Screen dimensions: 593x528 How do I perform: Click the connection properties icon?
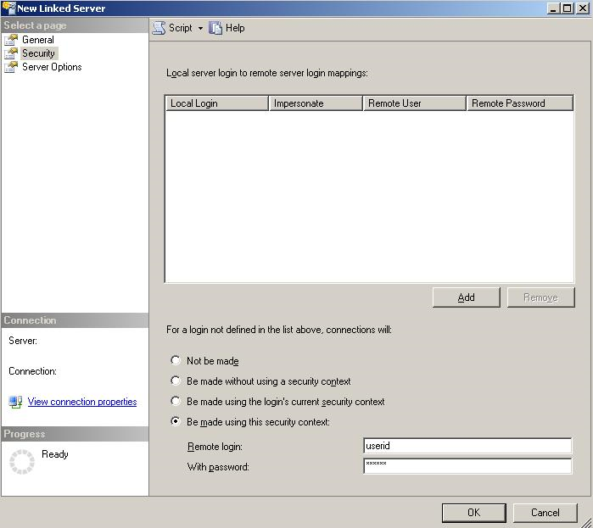[15, 402]
